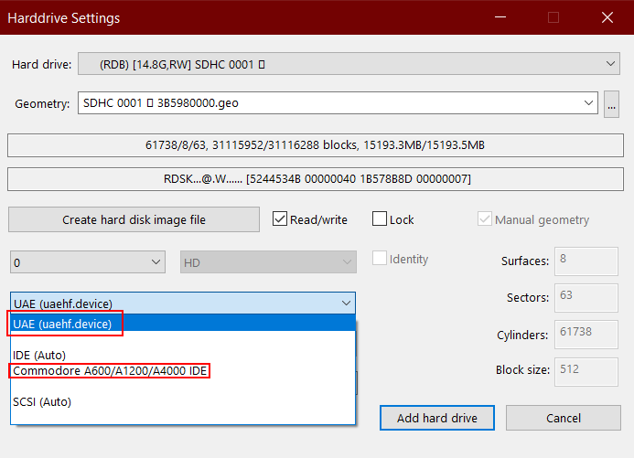Close the Harddrive Settings dialog
The height and width of the screenshot is (458, 634).
[x=607, y=17]
